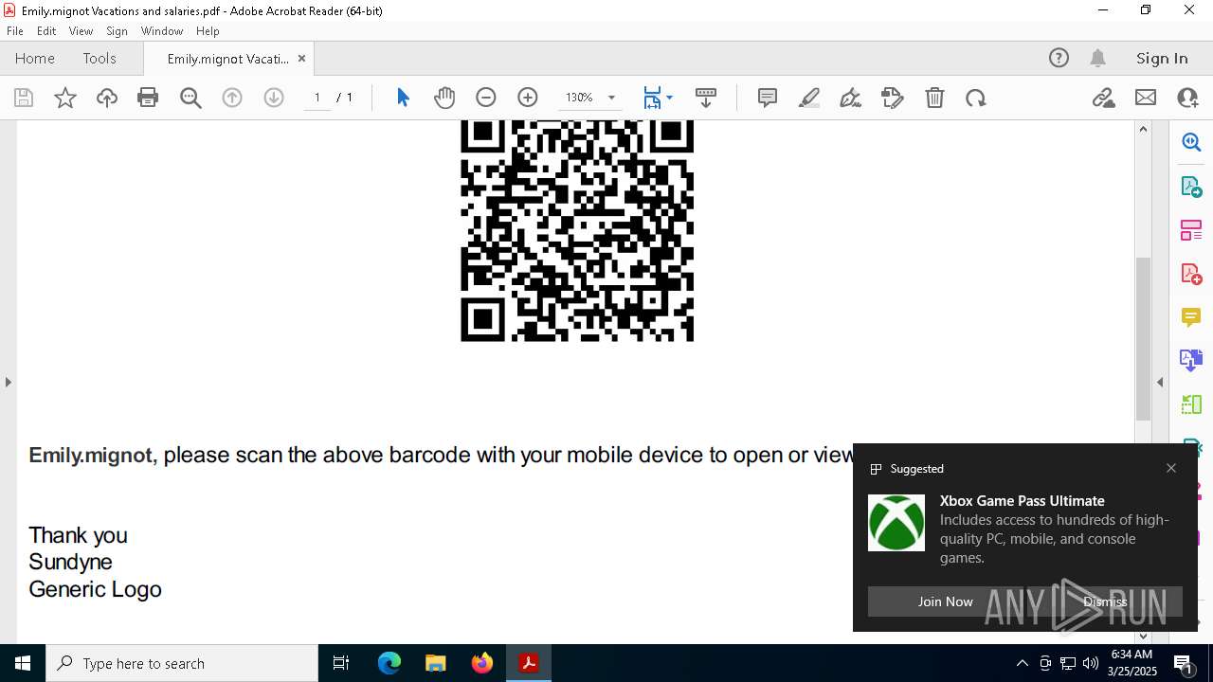Viewport: 1213px width, 682px height.
Task: Choose the hand pan tool
Action: [444, 98]
